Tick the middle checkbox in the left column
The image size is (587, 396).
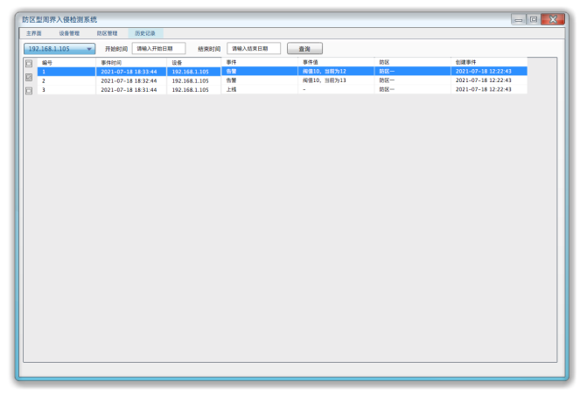tap(29, 78)
